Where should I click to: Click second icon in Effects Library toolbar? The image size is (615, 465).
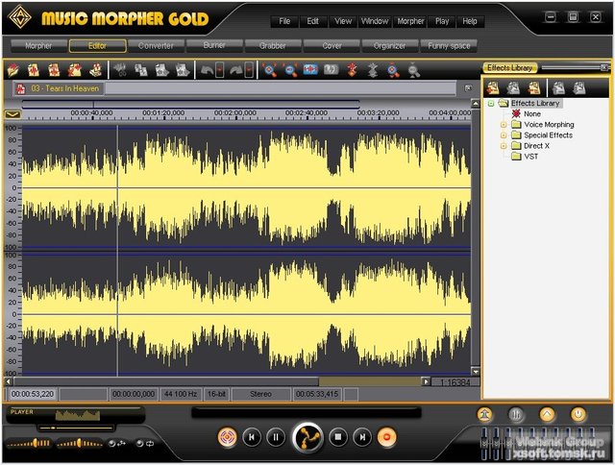[513, 87]
